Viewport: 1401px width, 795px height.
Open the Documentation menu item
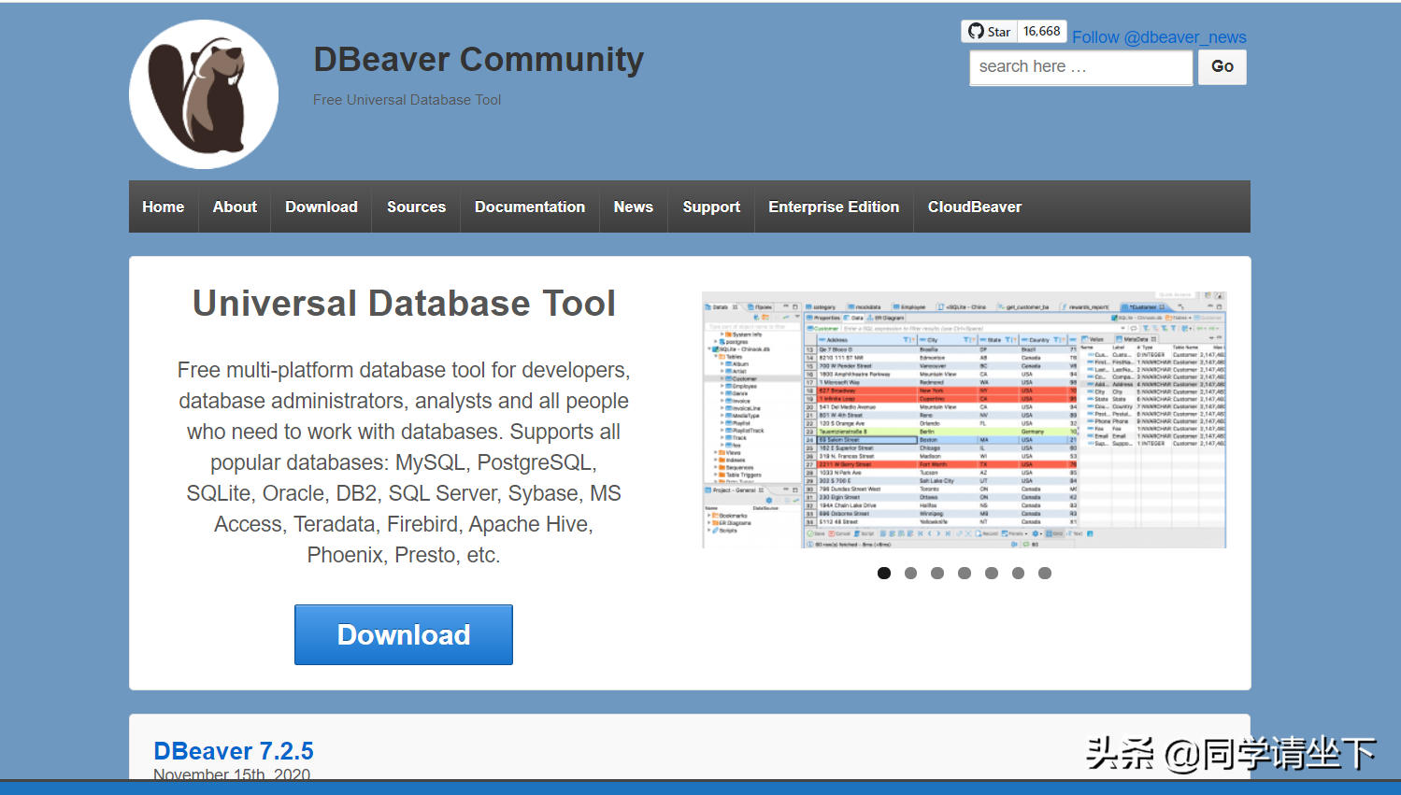(530, 207)
